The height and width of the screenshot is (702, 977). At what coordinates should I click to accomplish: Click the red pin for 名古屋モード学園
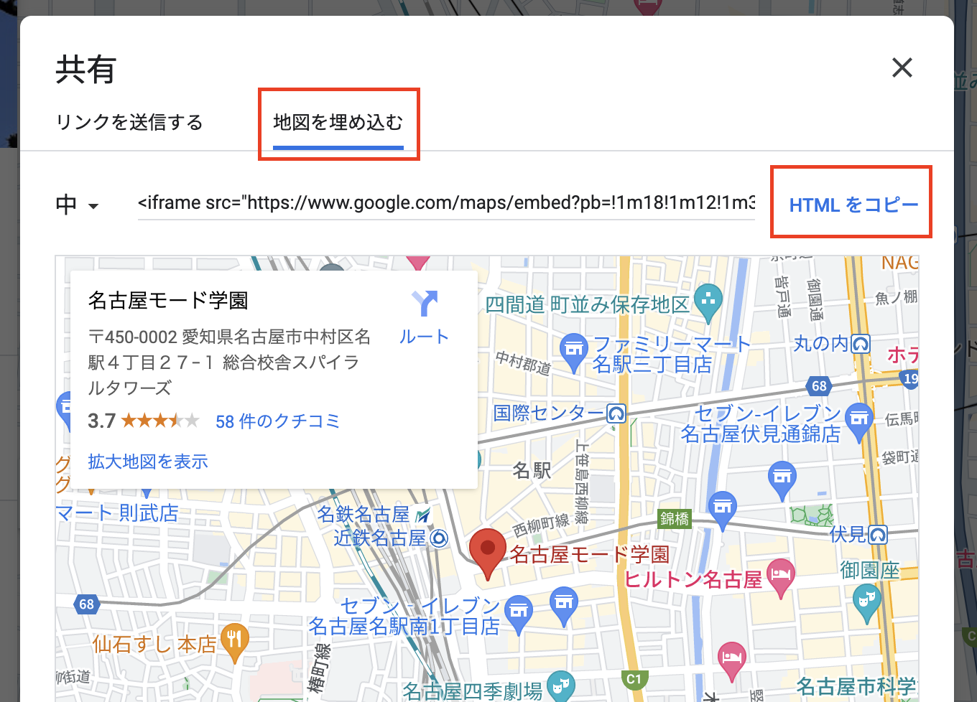[x=488, y=551]
